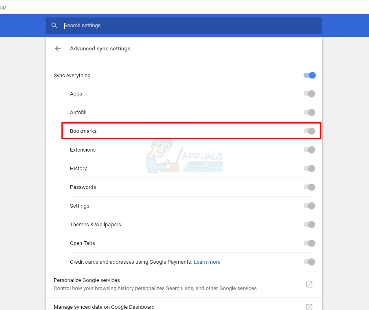This screenshot has height=310, width=369.
Task: Click the browser address bar
Action: (x=185, y=7)
